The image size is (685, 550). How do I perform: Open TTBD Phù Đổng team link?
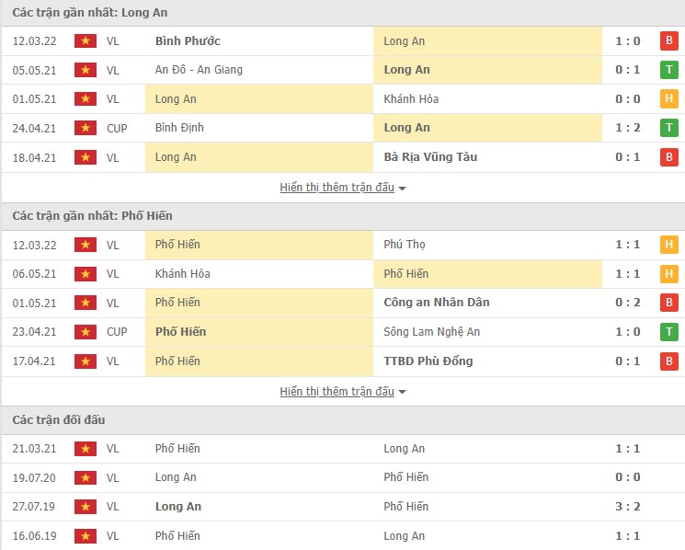(x=428, y=361)
